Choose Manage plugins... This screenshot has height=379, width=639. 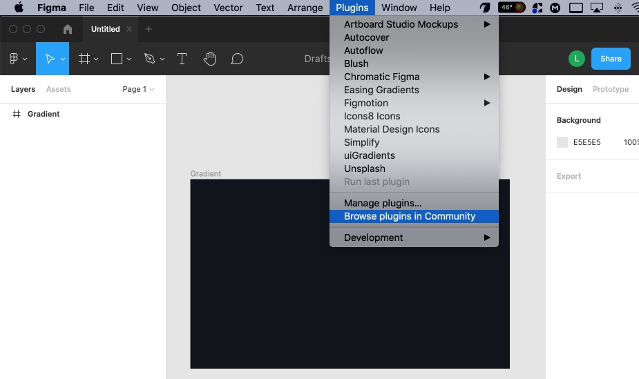click(x=414, y=203)
